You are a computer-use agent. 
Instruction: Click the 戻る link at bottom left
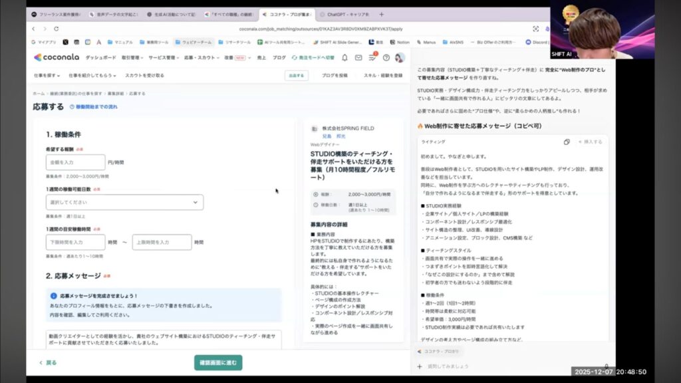[48, 362]
